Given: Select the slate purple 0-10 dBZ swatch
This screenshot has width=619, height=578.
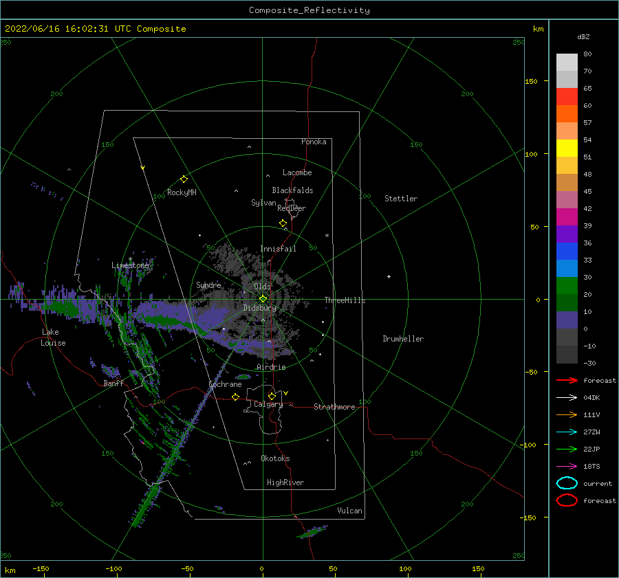Looking at the screenshot, I should [x=567, y=320].
